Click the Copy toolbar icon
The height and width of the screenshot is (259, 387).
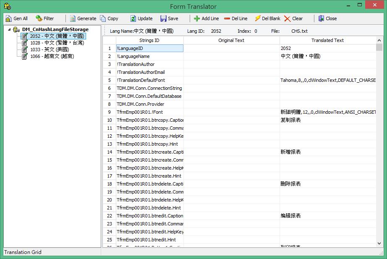(x=103, y=18)
